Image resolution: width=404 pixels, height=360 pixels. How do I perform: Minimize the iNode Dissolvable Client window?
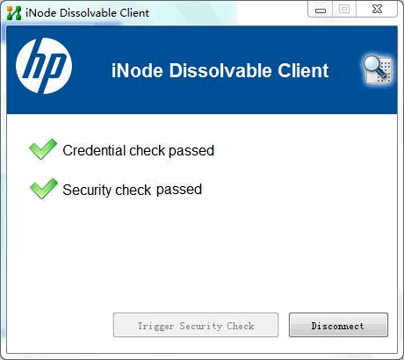(321, 9)
